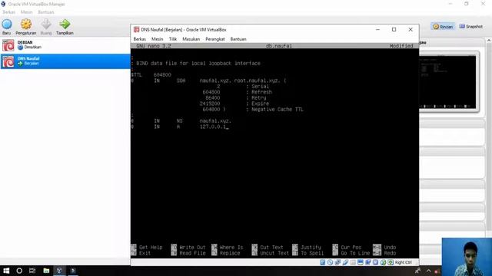Open Bantuan menu in VirtualBox Manager

click(46, 12)
